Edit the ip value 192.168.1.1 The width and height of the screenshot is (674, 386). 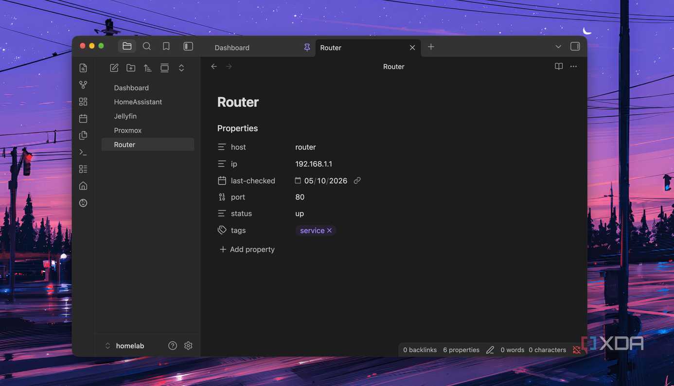pyautogui.click(x=314, y=164)
